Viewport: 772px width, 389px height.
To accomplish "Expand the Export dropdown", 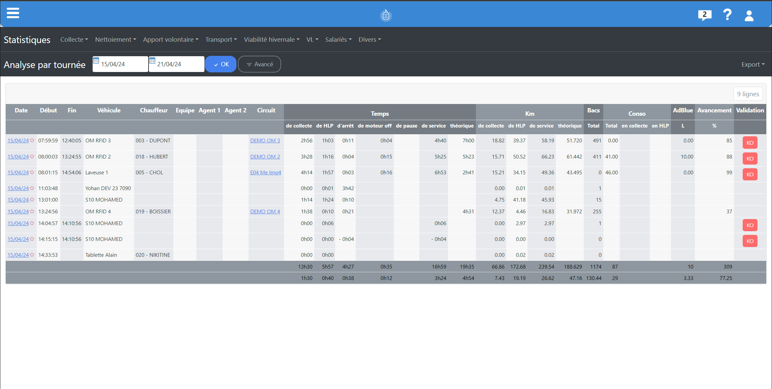I will [753, 64].
